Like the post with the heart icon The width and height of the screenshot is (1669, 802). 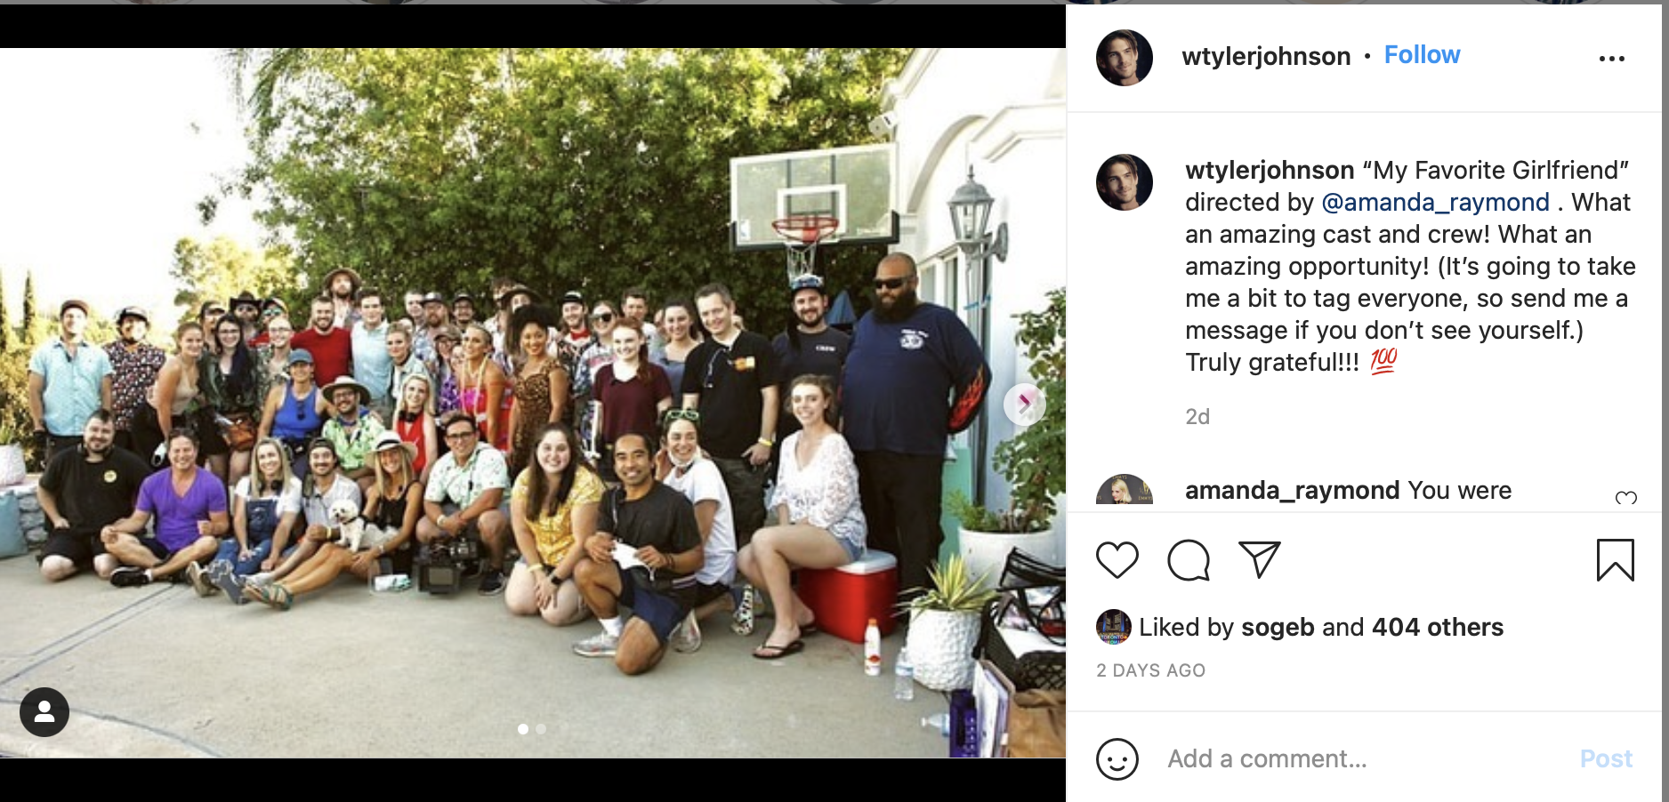point(1117,560)
